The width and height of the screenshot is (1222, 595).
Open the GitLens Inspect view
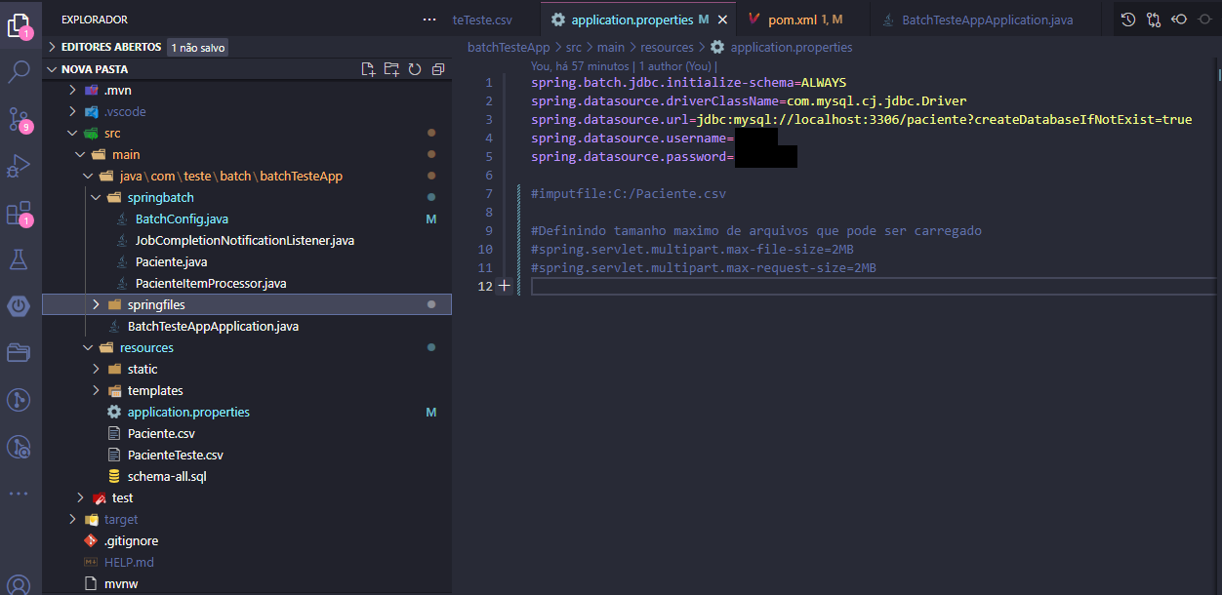click(x=20, y=447)
